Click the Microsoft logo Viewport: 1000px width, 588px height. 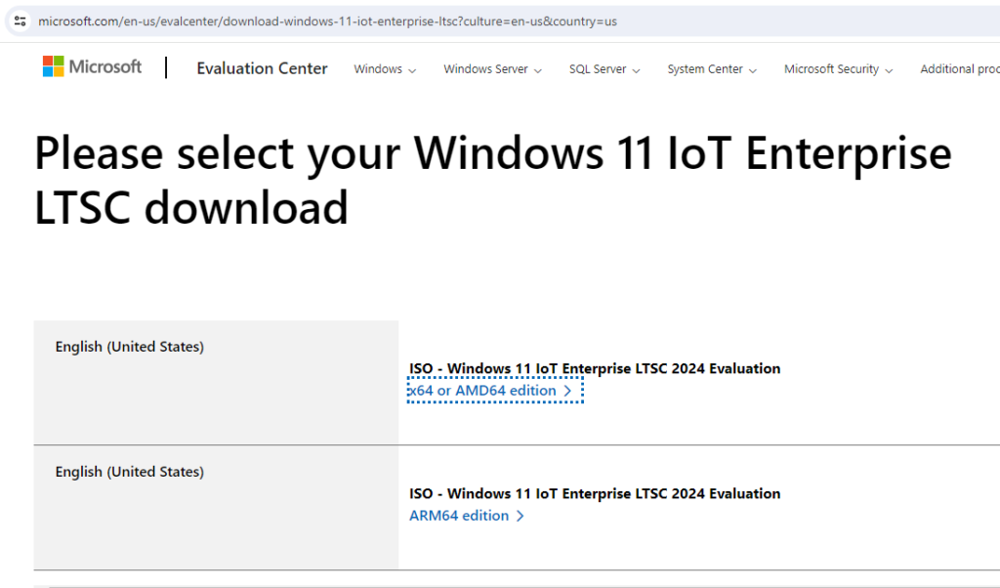[x=92, y=66]
